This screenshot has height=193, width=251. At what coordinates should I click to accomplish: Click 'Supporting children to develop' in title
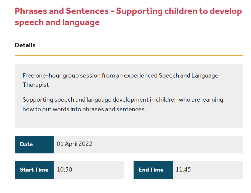[179, 11]
